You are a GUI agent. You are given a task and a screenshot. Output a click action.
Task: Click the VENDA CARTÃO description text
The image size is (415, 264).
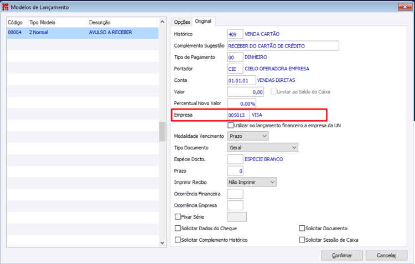[262, 34]
